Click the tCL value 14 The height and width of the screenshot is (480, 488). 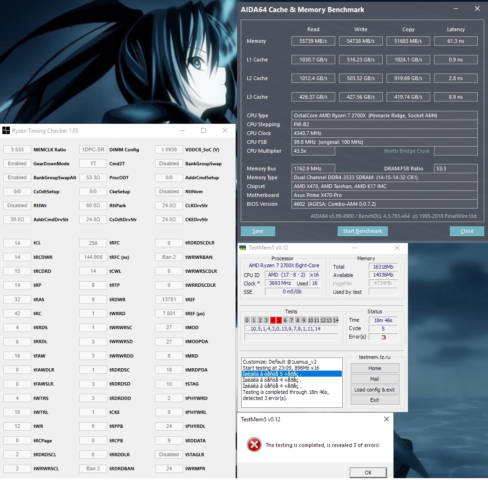click(x=17, y=243)
